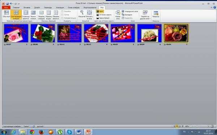Toggle the Guides (Направляющие) checkbox
217x135 pixels.
[62, 18]
